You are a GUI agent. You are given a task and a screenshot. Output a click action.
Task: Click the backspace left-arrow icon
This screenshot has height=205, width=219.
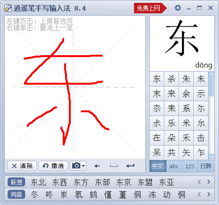point(97,166)
